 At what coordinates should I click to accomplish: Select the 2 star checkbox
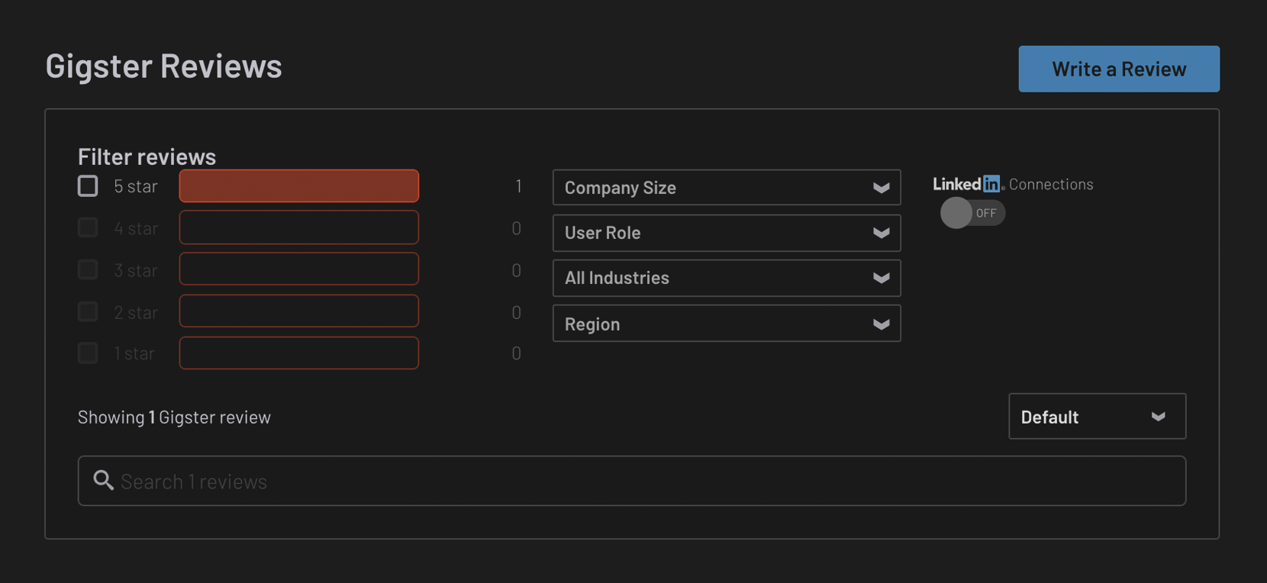(x=88, y=311)
